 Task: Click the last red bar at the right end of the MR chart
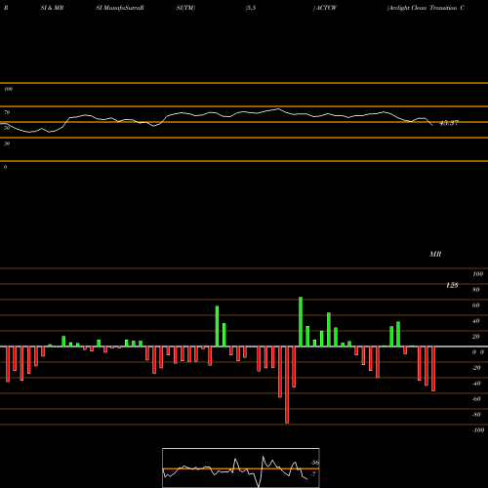433,369
